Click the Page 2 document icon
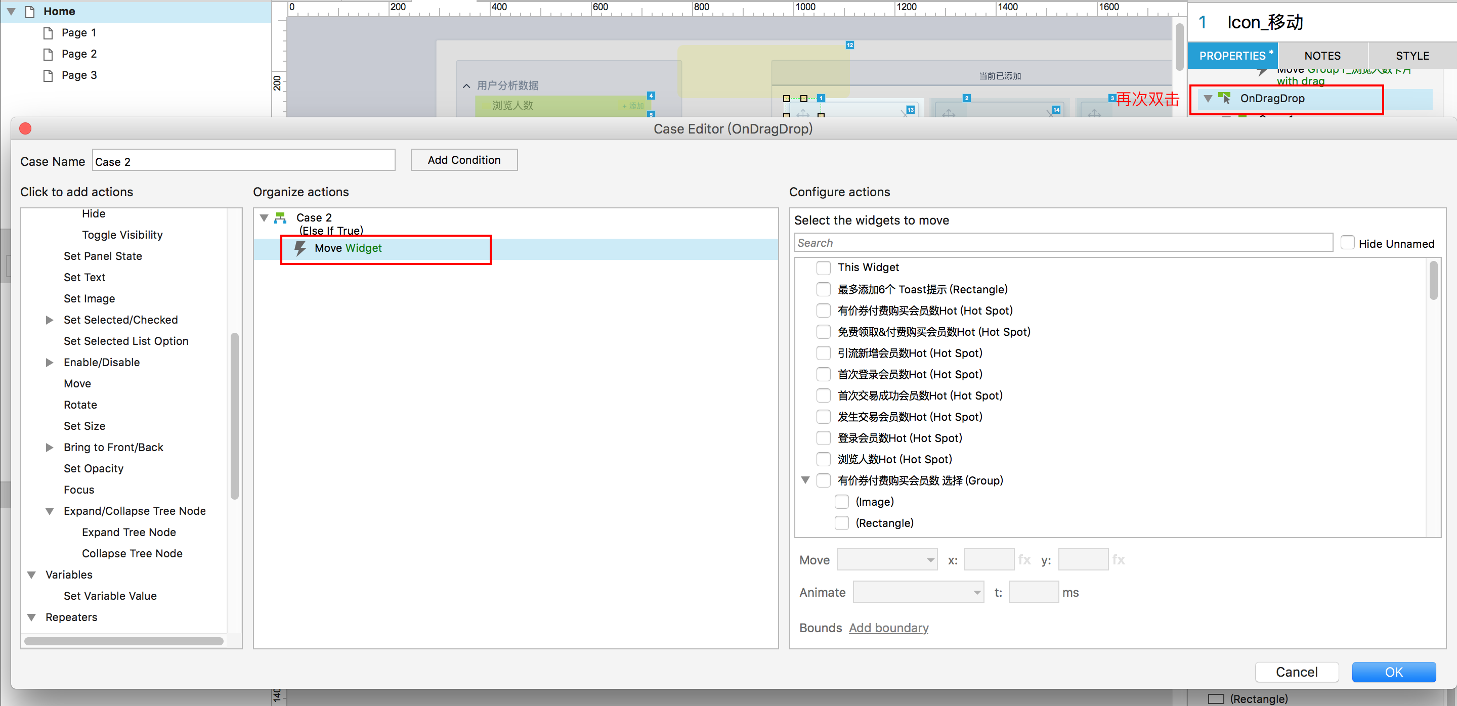The image size is (1457, 706). (x=49, y=54)
